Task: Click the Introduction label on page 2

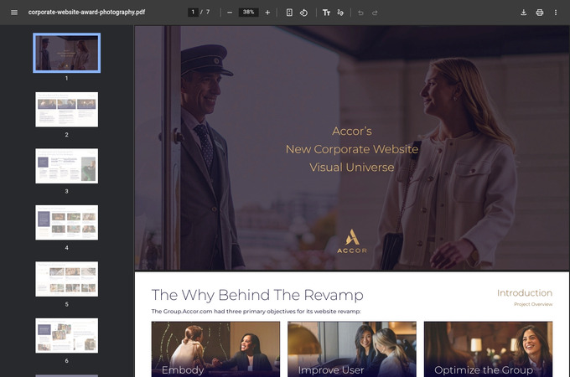Action: [525, 292]
